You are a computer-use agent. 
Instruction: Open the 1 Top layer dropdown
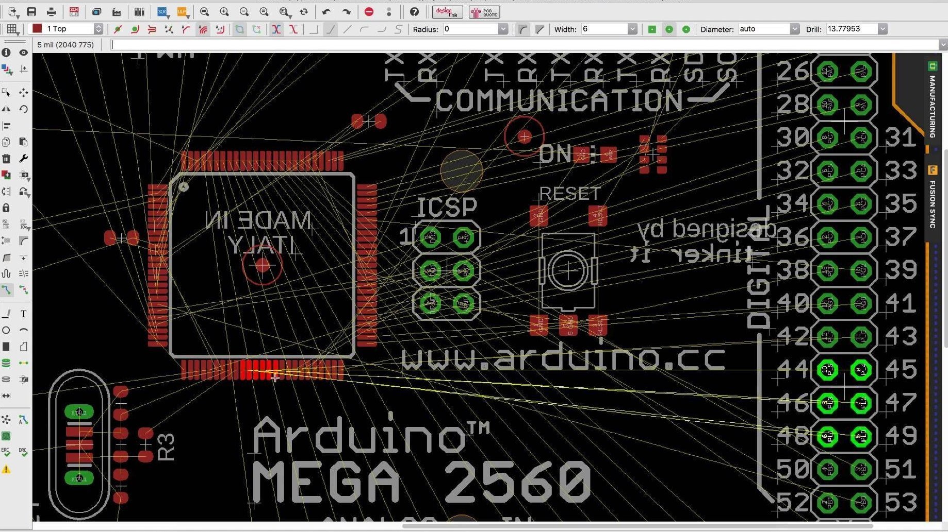(98, 29)
